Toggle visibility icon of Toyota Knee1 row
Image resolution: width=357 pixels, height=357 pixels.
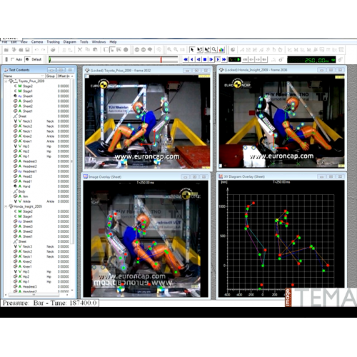click(15, 141)
